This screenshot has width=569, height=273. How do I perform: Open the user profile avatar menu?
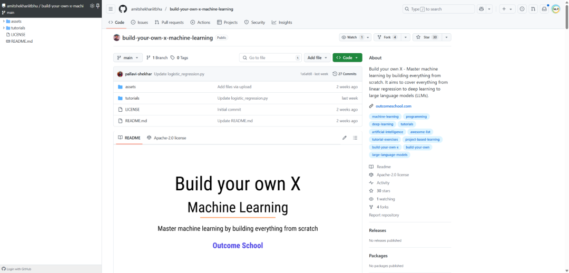[x=556, y=9]
